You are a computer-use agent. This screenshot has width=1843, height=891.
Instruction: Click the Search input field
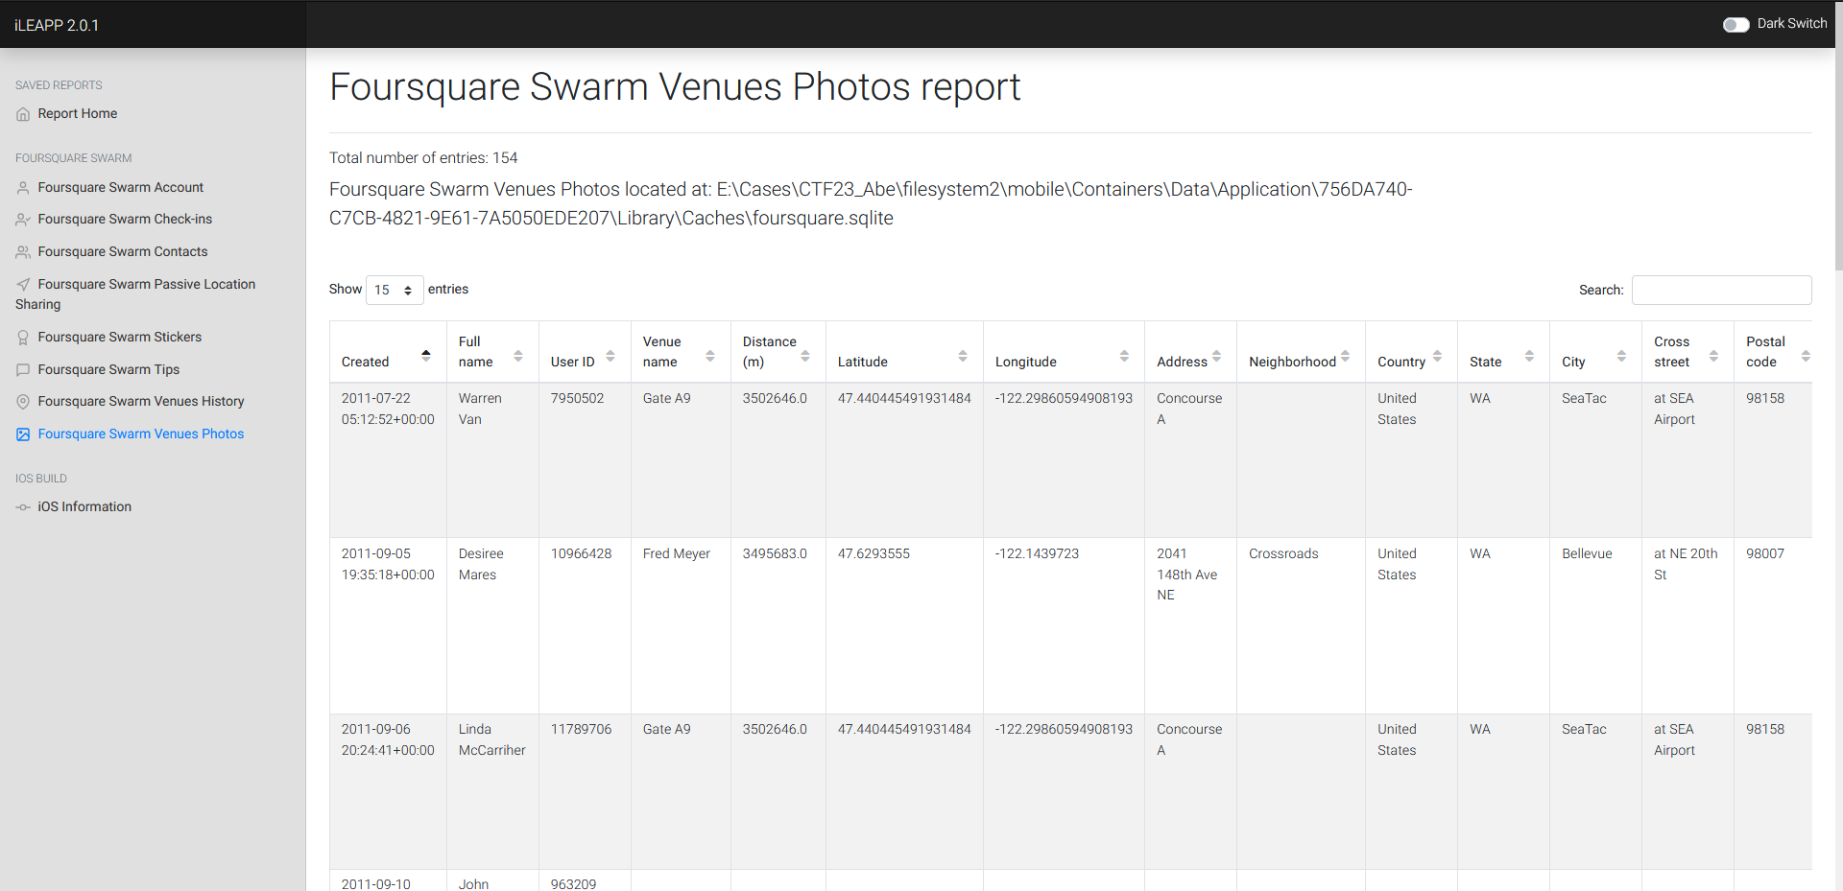coord(1721,290)
